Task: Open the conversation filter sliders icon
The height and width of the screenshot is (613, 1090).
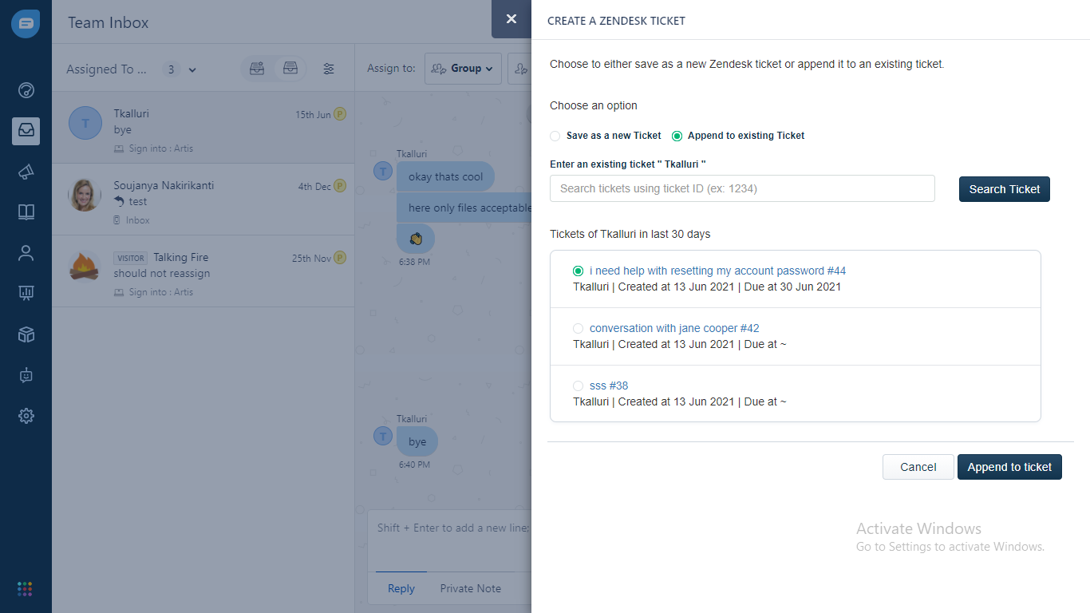Action: pyautogui.click(x=329, y=69)
